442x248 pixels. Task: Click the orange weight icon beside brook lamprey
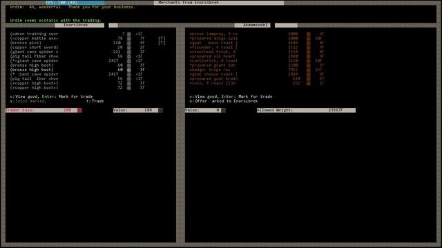309,34
